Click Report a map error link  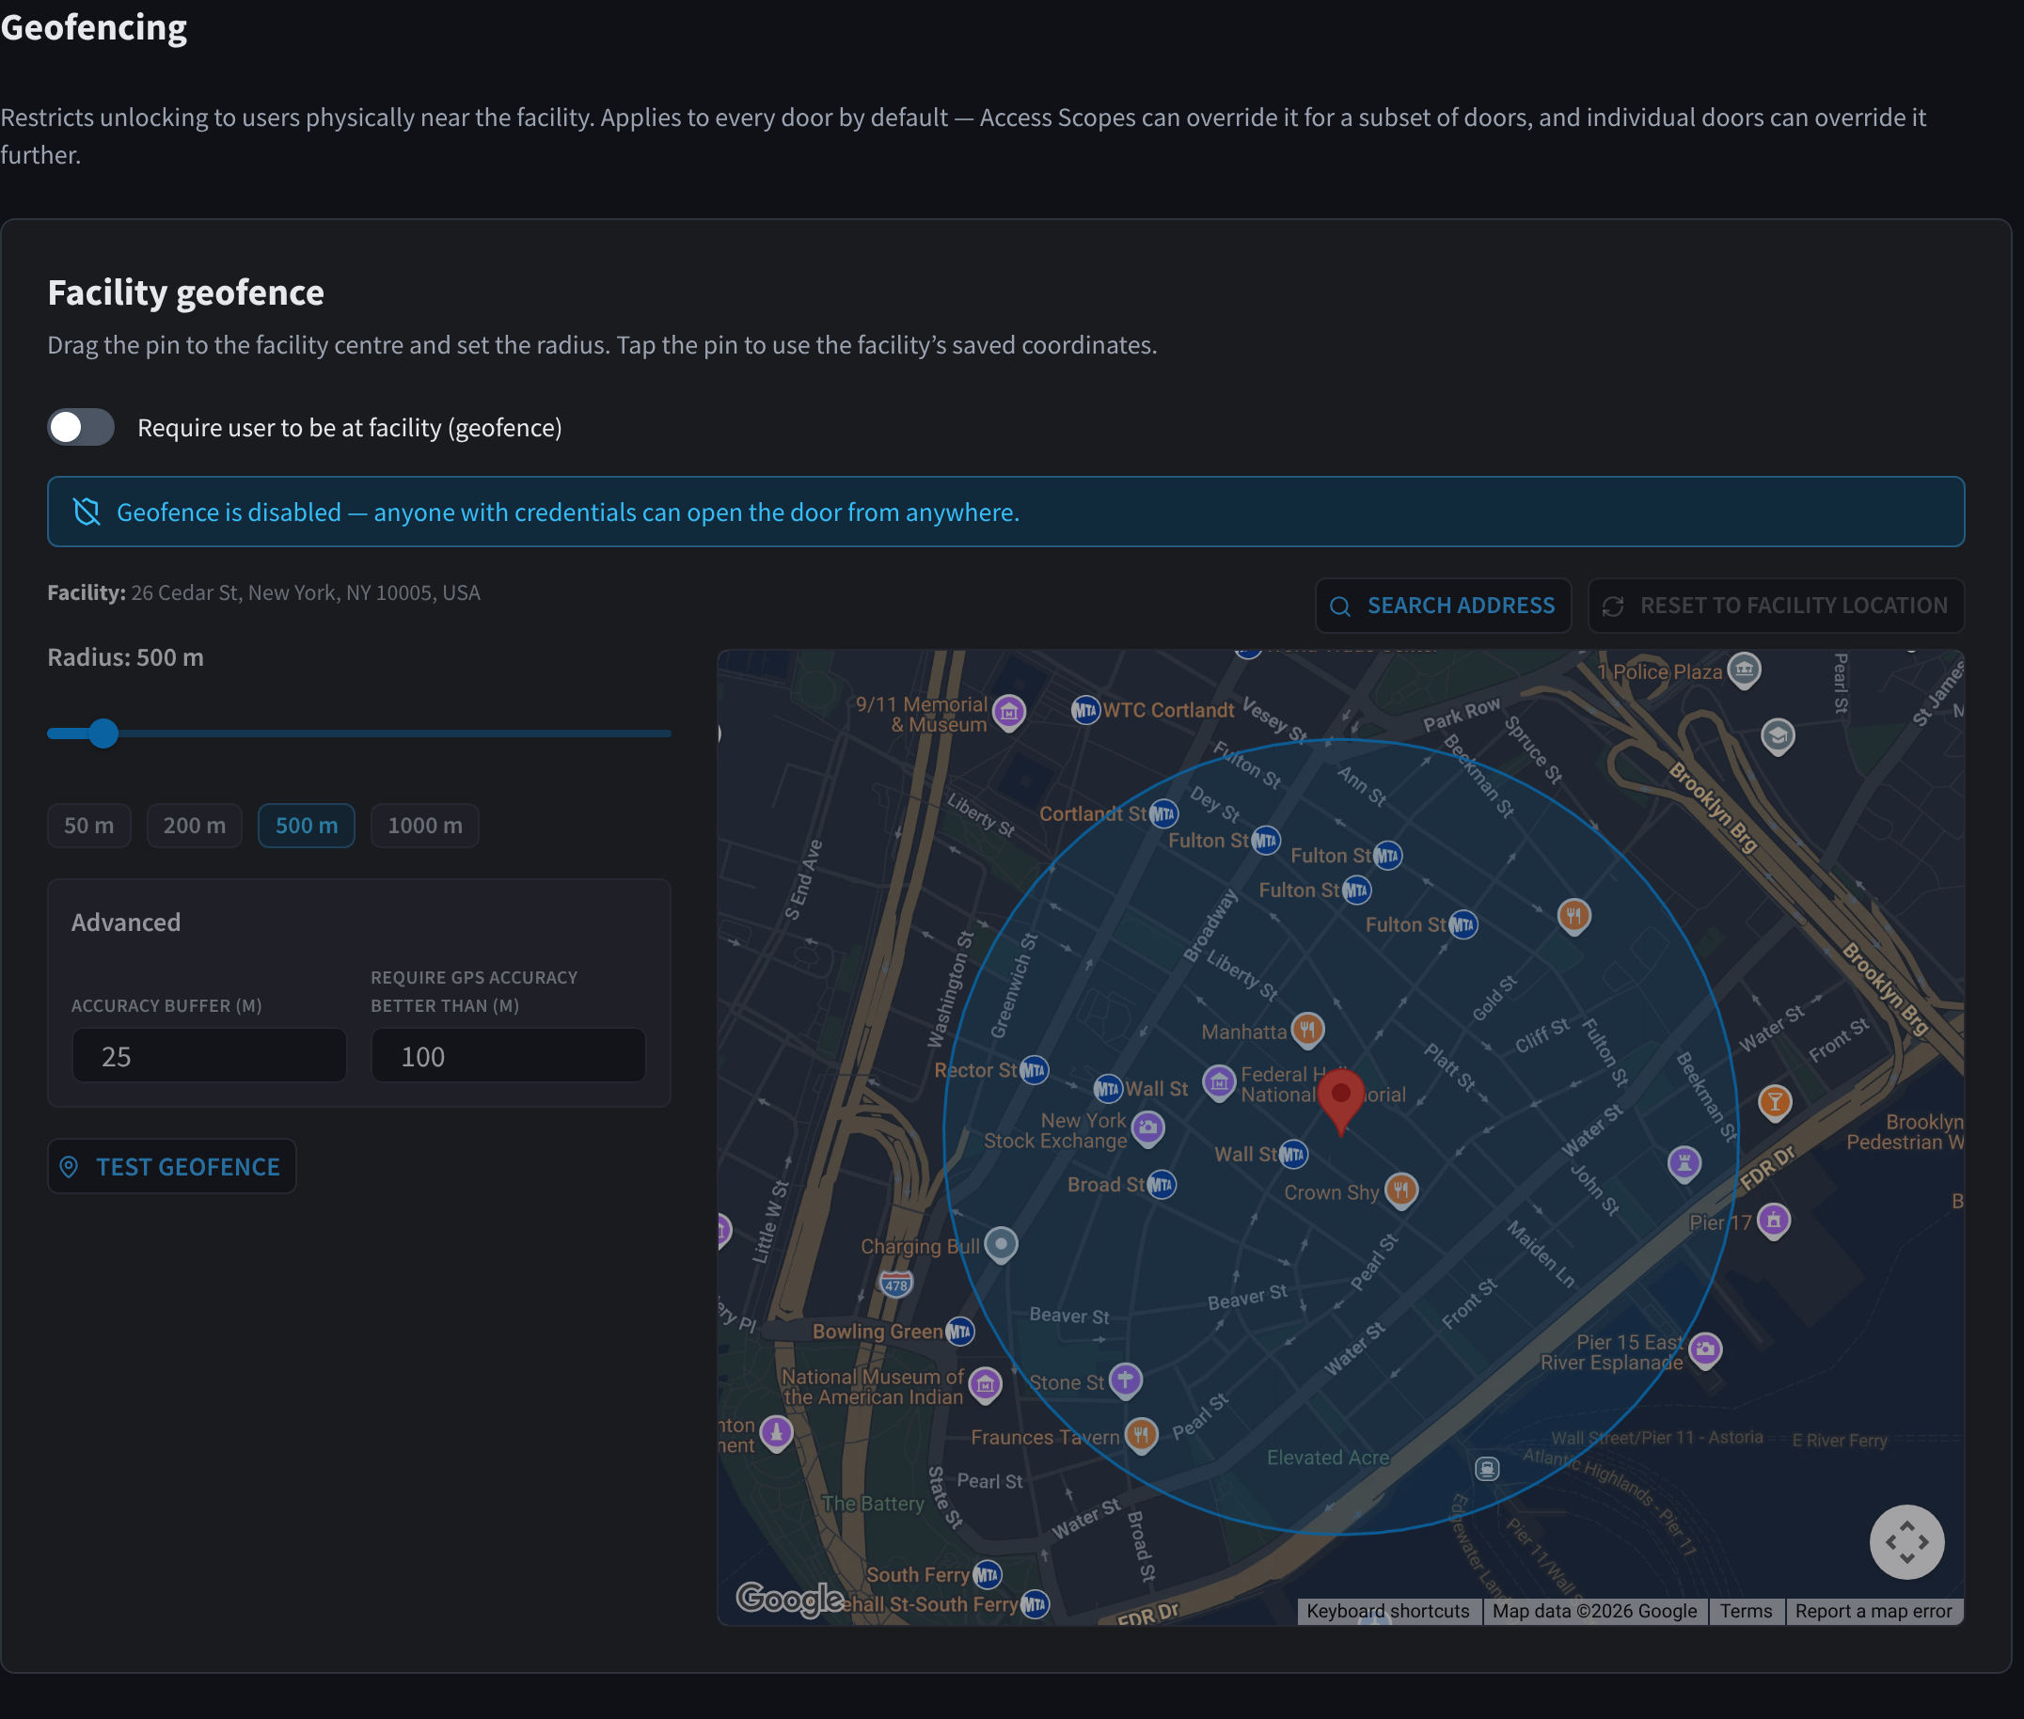click(1873, 1611)
